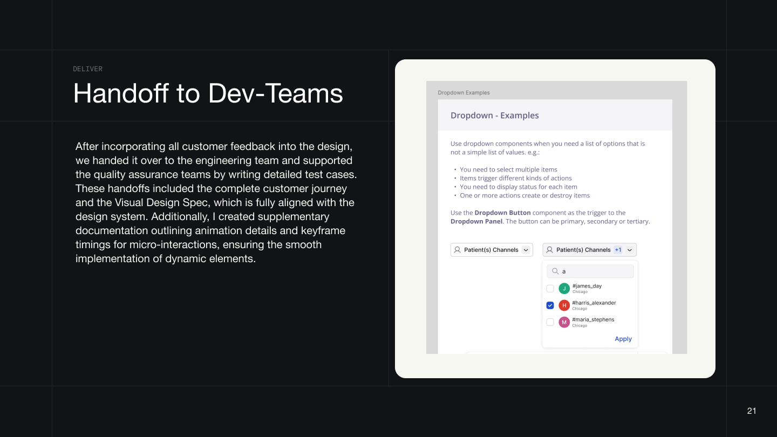This screenshot has width=777, height=437.
Task: Select the #james_day channel name
Action: click(x=587, y=286)
